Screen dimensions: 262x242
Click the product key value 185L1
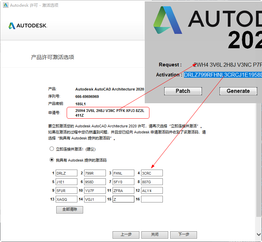pyautogui.click(x=80, y=104)
